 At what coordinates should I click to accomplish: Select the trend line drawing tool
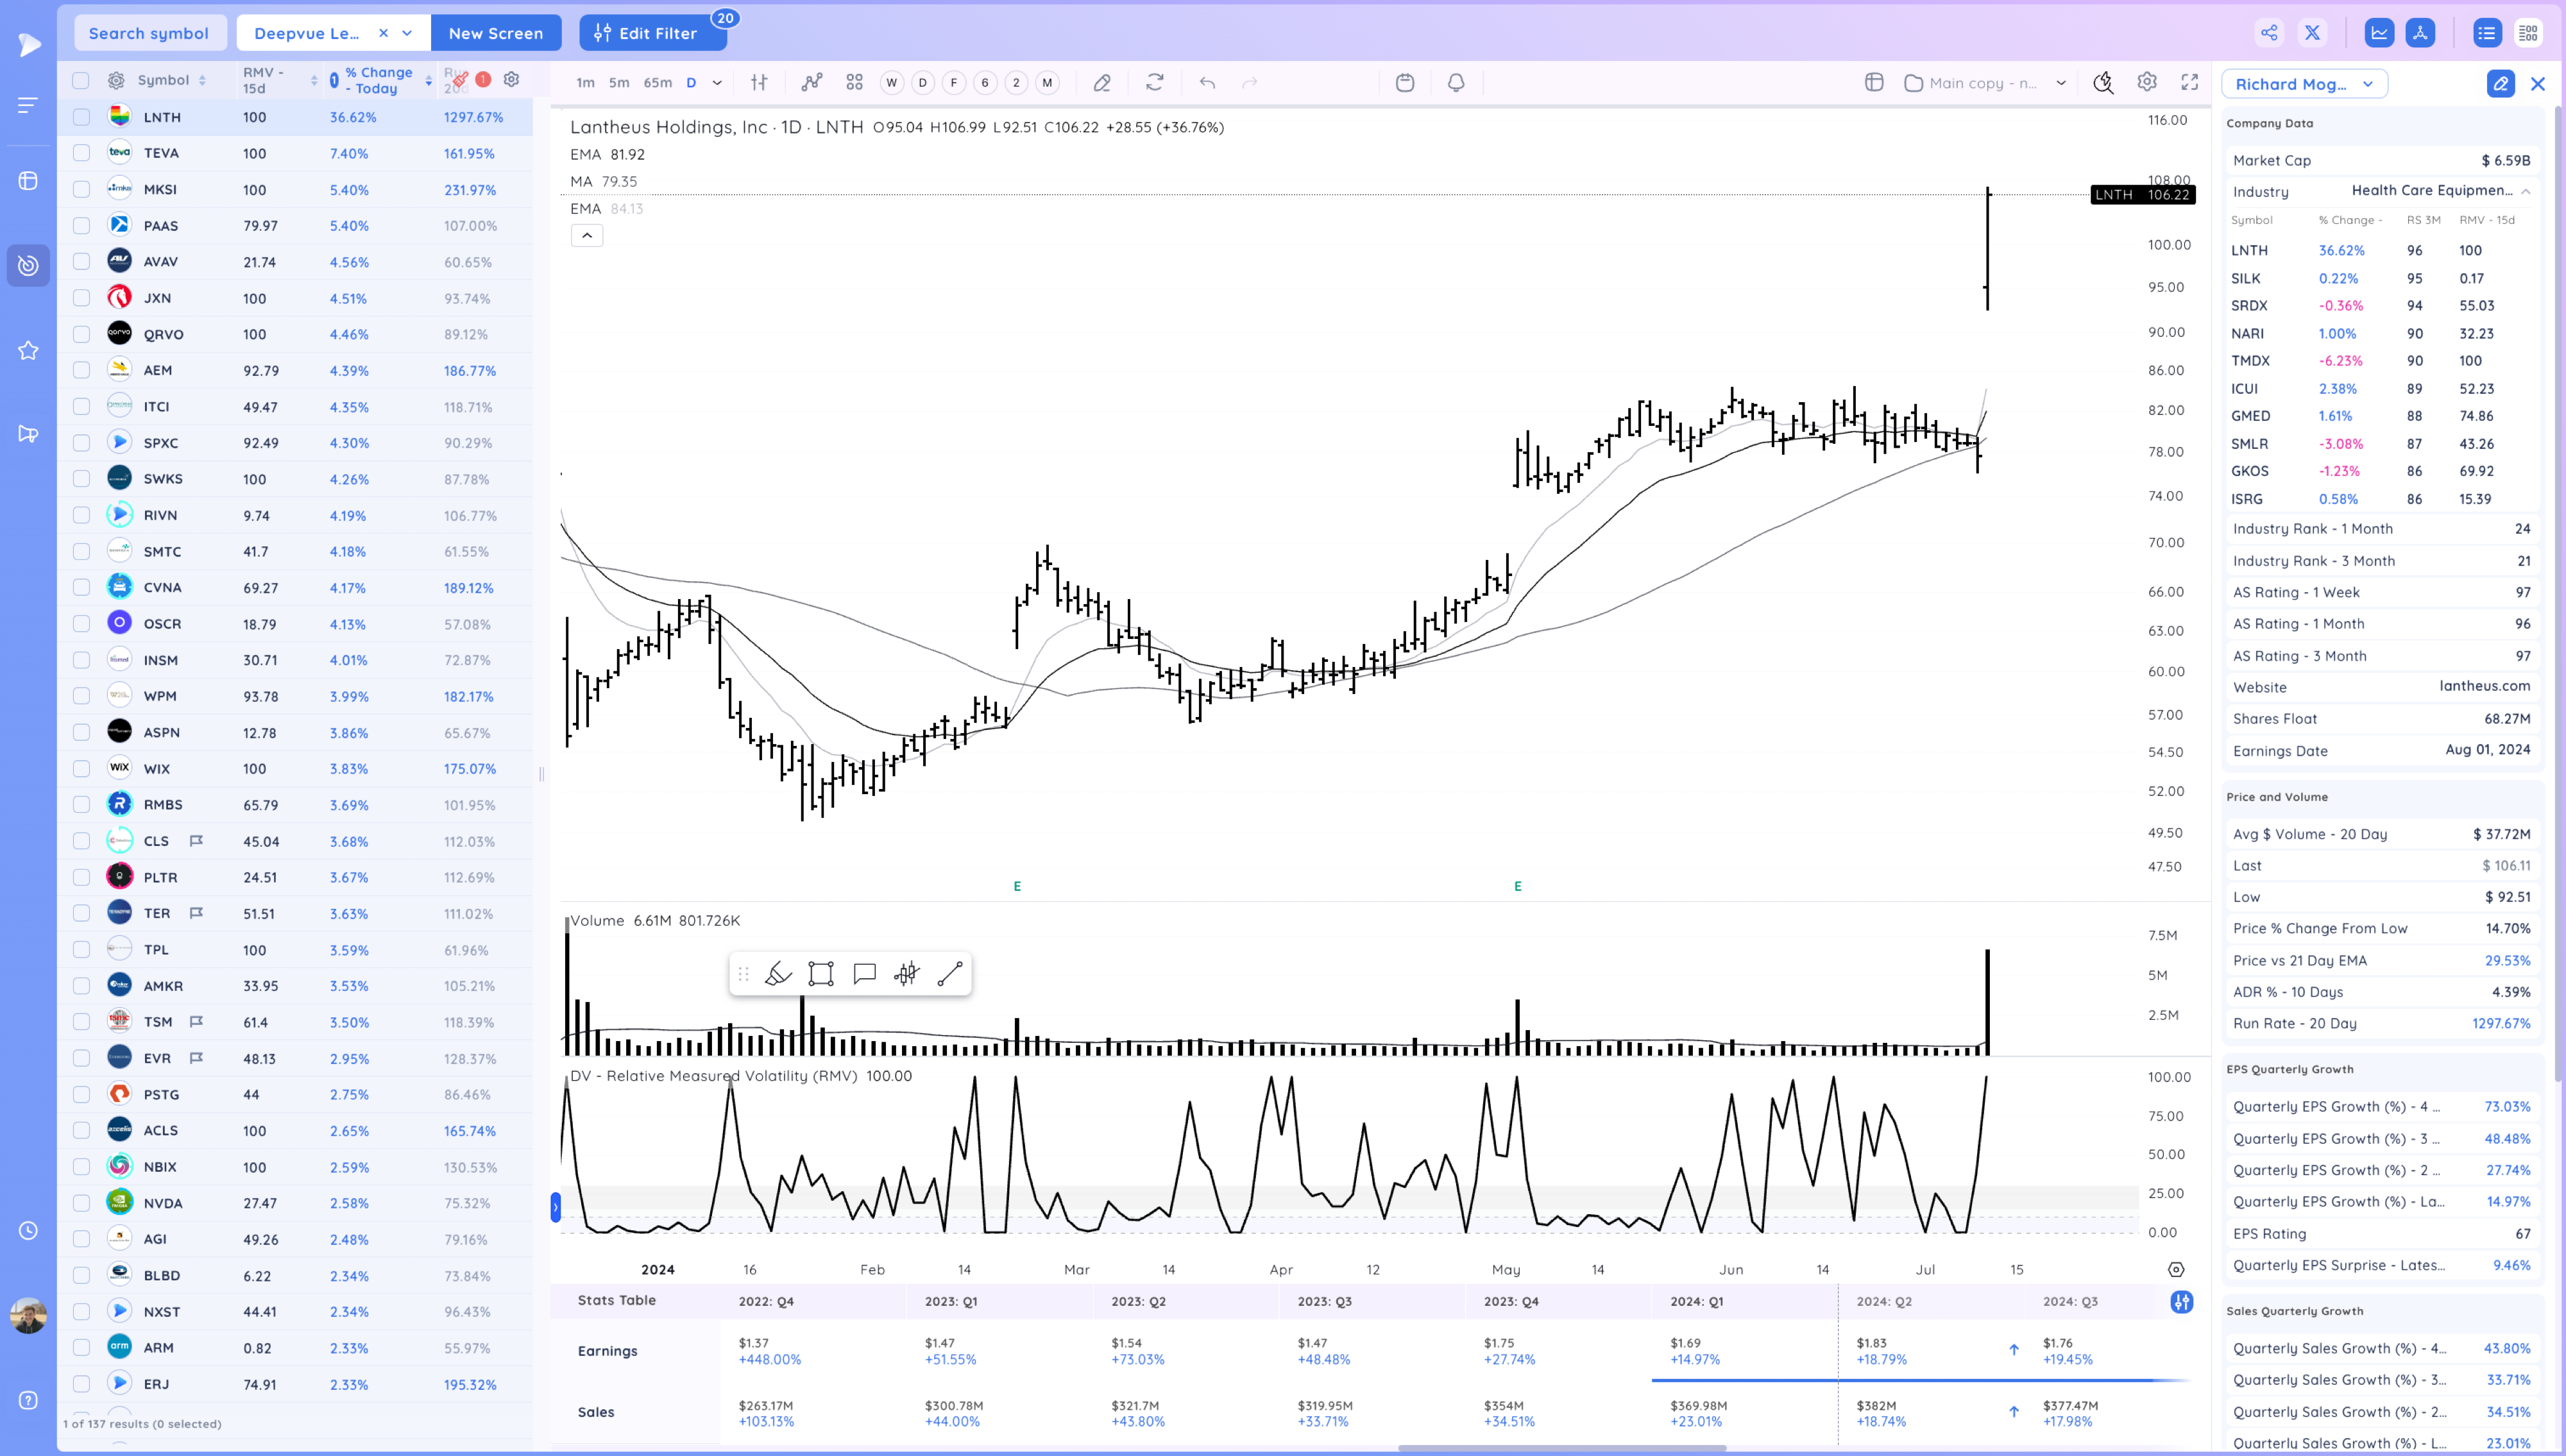tap(950, 974)
